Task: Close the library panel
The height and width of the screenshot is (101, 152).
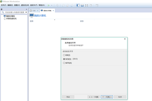Action: click(x=26, y=9)
